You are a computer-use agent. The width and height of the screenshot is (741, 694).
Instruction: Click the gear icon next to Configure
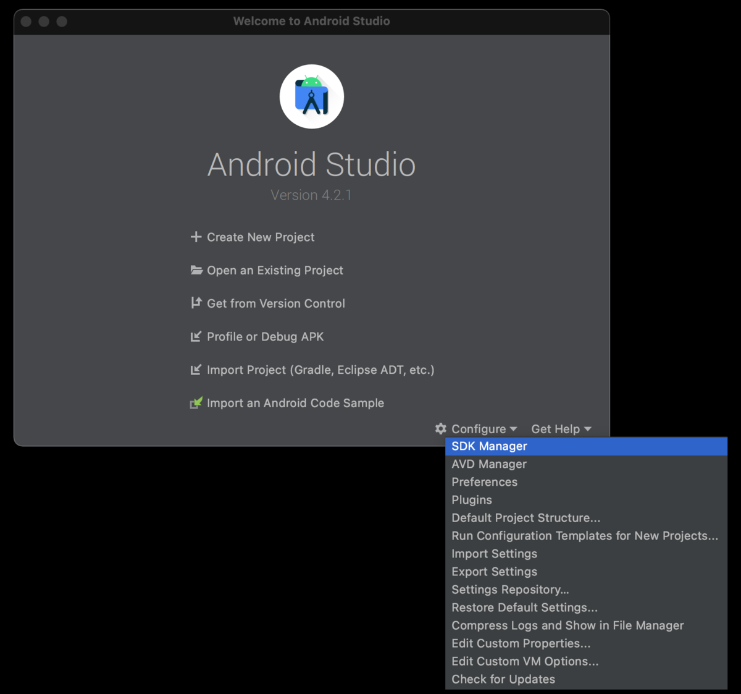[441, 428]
